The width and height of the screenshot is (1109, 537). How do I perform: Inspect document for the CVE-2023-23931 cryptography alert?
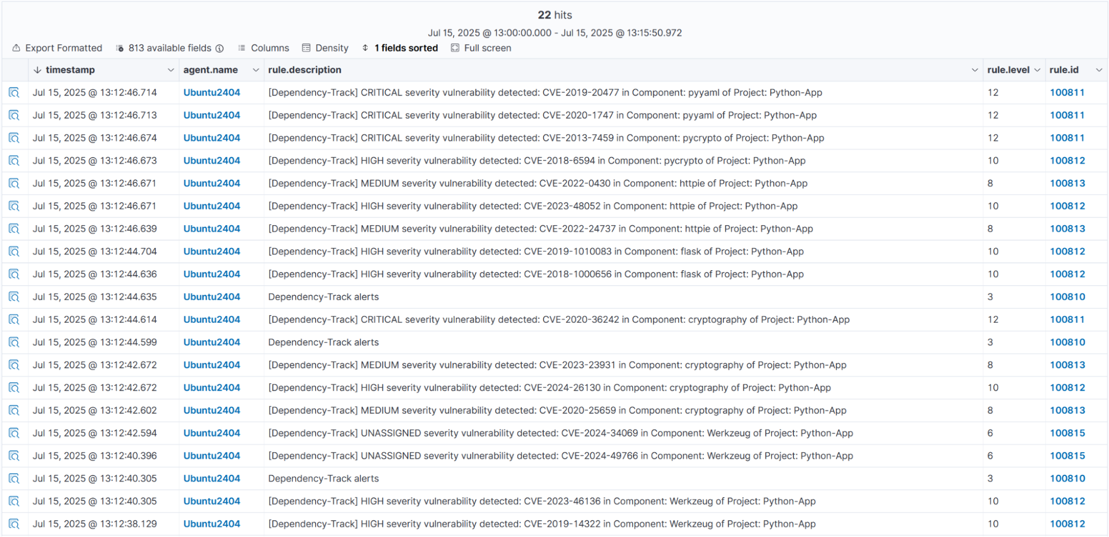coord(14,366)
